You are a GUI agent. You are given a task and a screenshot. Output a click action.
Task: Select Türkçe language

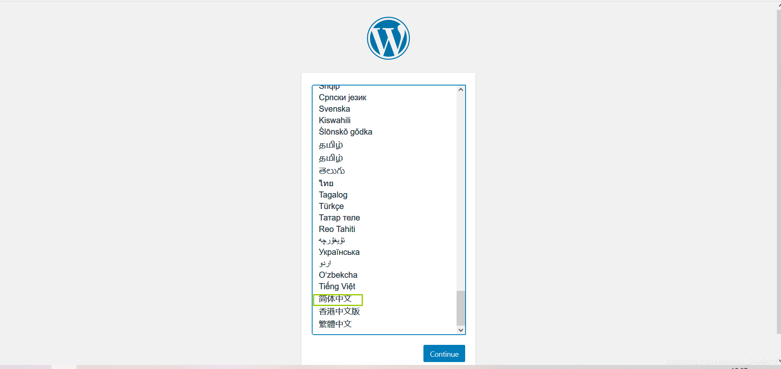[x=331, y=206]
